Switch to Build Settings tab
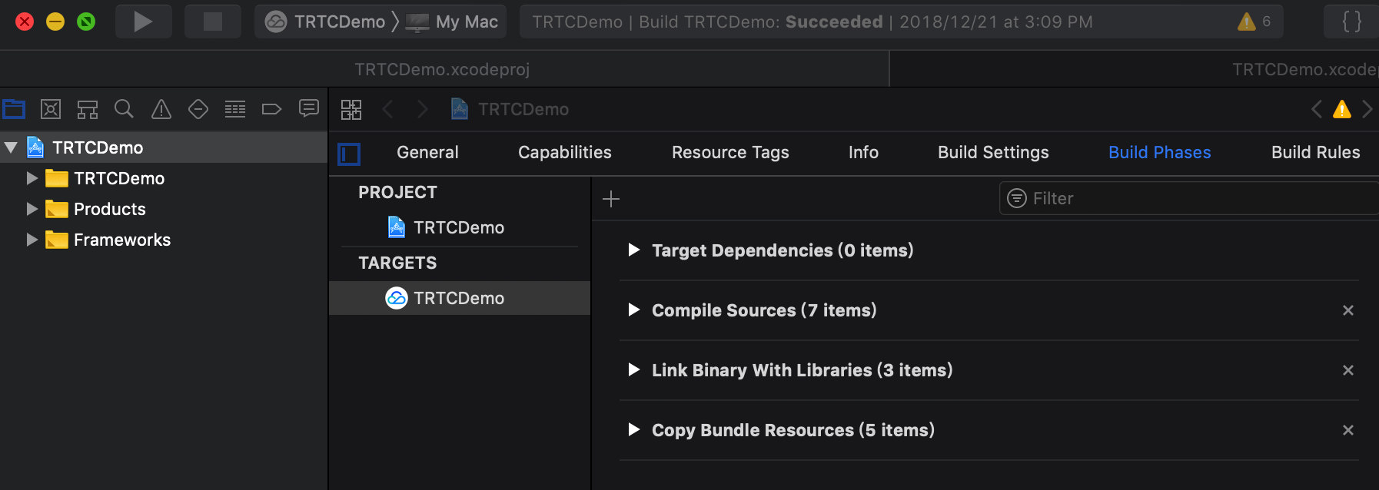The image size is (1379, 490). pos(993,152)
